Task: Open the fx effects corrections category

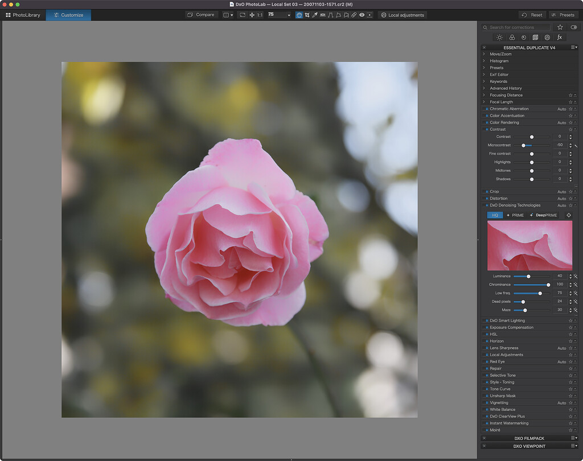Action: pyautogui.click(x=559, y=37)
